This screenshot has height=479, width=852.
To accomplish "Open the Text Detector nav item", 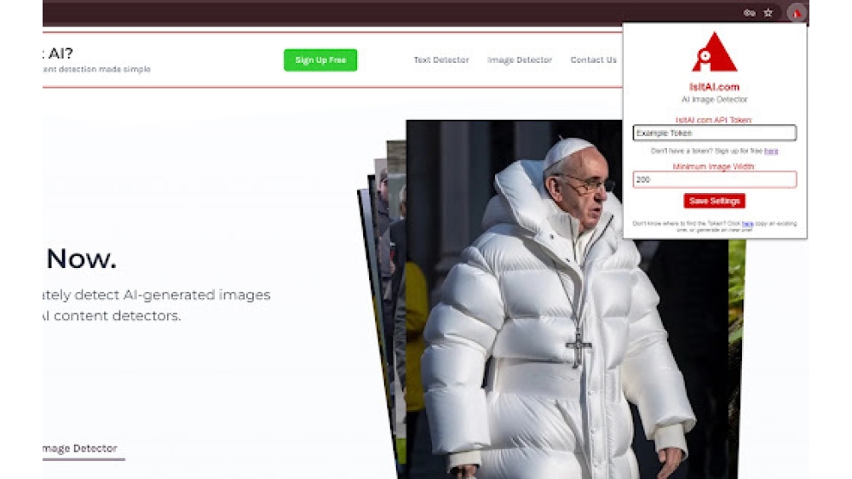I will pos(441,60).
